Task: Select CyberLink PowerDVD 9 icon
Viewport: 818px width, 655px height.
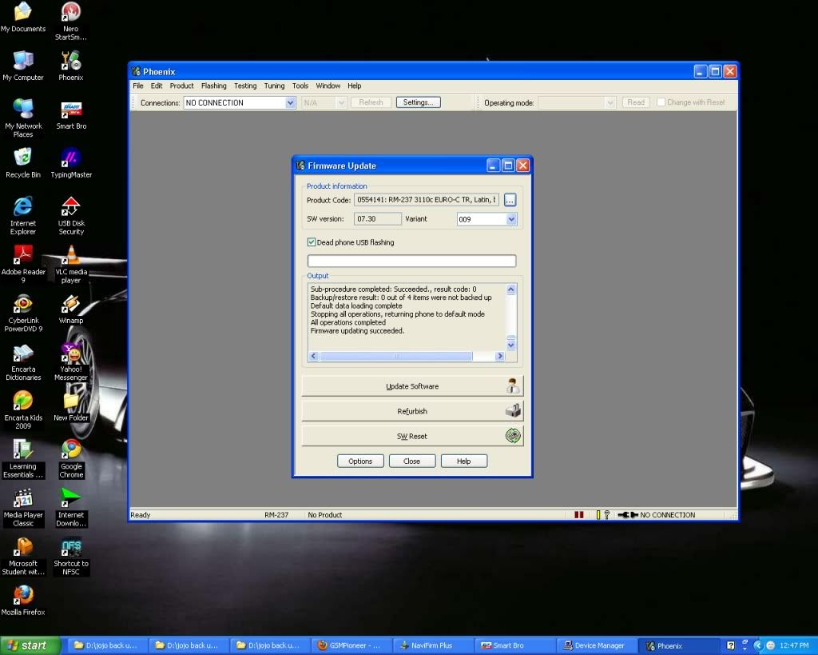Action: (23, 313)
